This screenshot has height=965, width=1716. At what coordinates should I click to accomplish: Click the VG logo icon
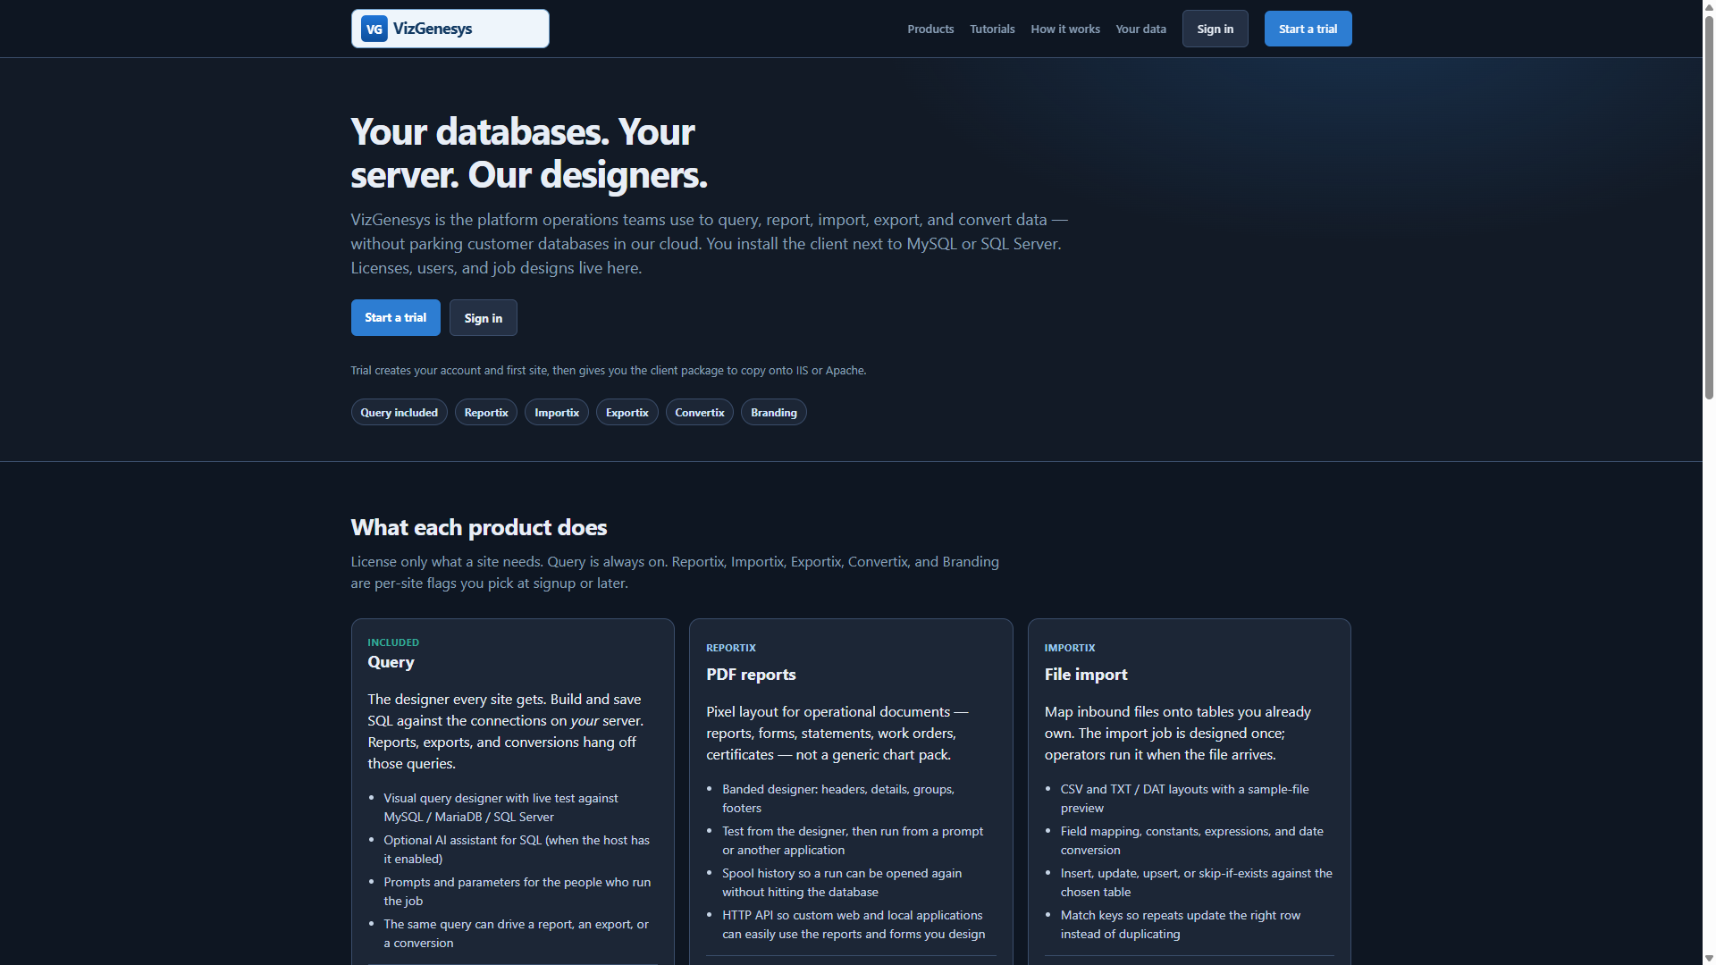pyautogui.click(x=374, y=29)
